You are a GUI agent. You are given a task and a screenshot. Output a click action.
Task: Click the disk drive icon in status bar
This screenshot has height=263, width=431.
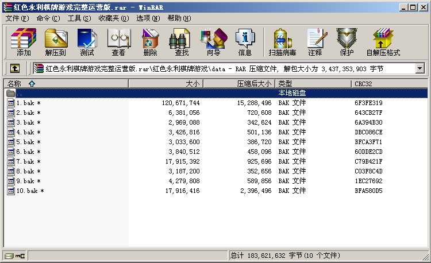[x=9, y=256]
